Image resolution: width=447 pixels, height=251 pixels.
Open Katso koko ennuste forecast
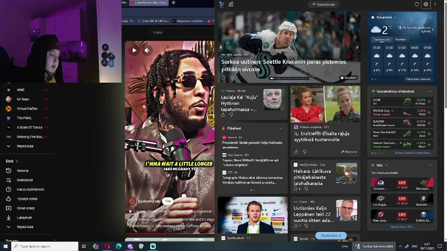pyautogui.click(x=418, y=79)
